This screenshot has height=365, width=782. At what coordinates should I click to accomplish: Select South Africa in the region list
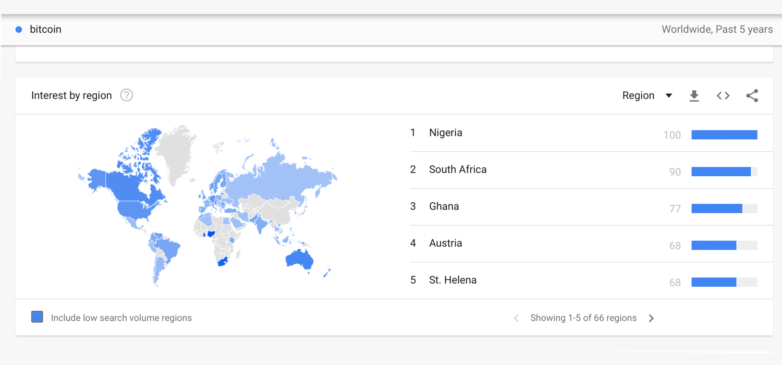tap(458, 170)
